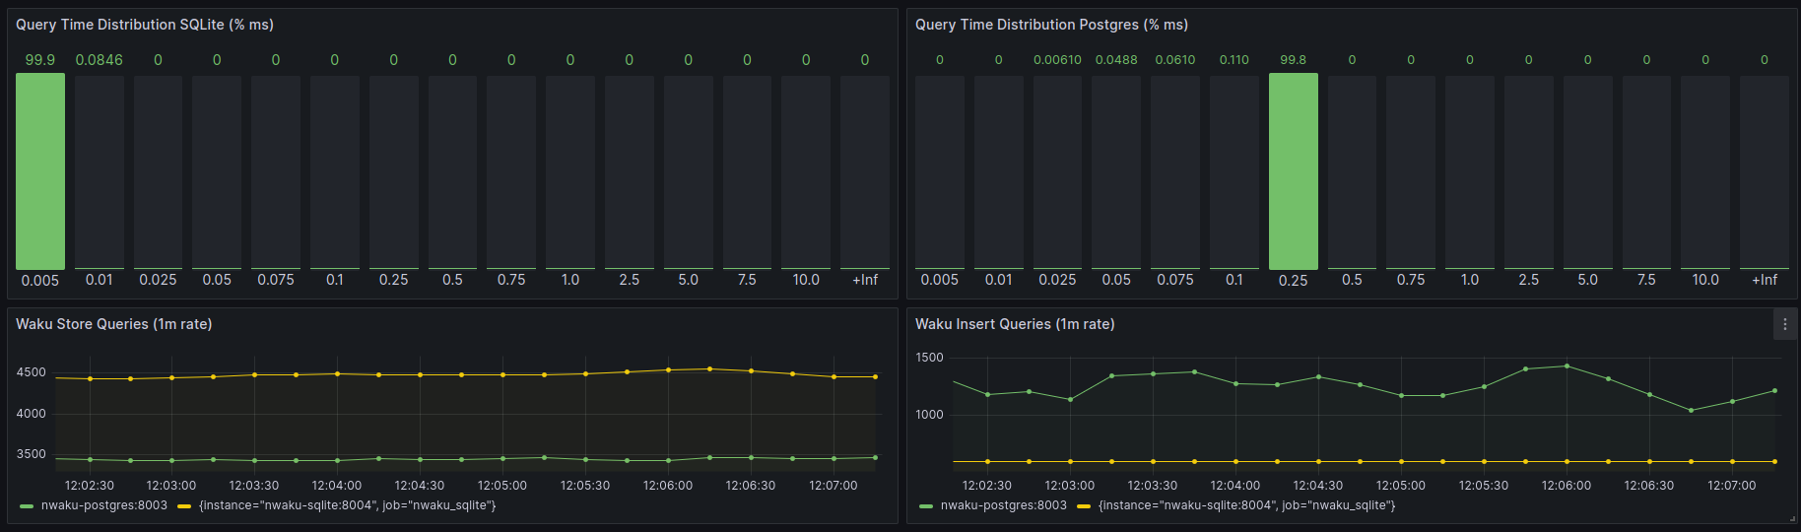Click the 99.8 value label in Postgres panel

tap(1293, 60)
